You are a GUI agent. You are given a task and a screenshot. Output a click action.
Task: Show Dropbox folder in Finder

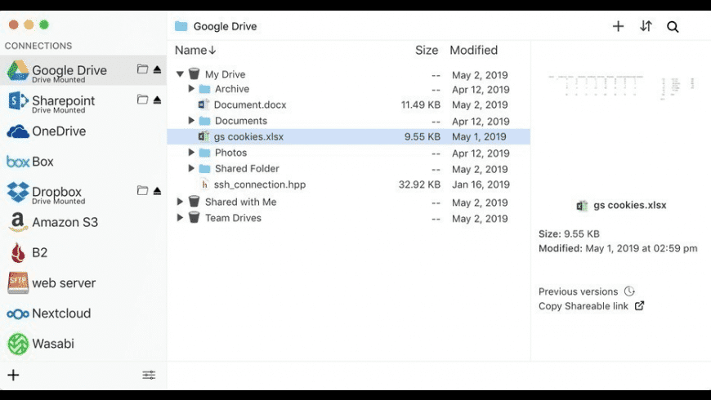(x=142, y=190)
